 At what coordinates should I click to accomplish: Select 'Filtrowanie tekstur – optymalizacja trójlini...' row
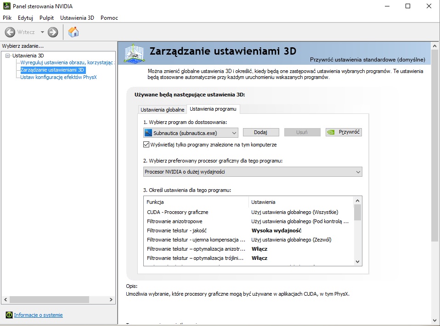[248, 258]
